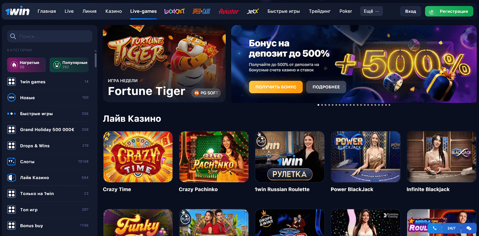Click the Поиск search field

(49, 36)
